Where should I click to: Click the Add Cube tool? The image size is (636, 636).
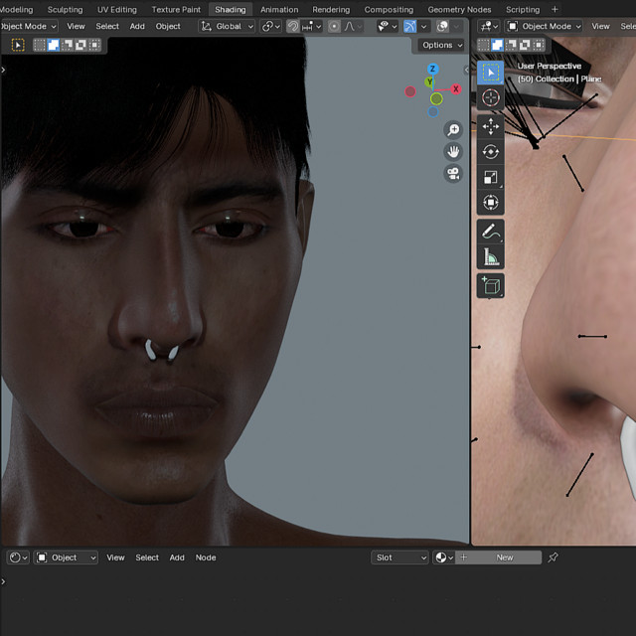tap(491, 286)
